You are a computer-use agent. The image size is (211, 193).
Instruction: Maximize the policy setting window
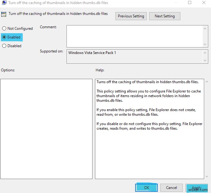(190, 2)
